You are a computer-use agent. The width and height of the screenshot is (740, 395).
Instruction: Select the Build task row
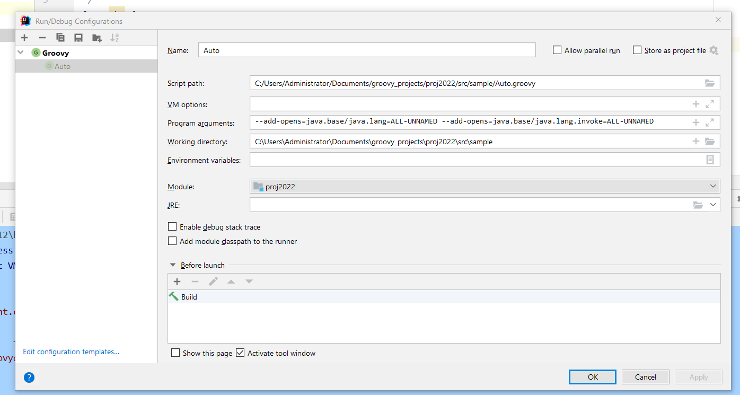click(x=444, y=297)
